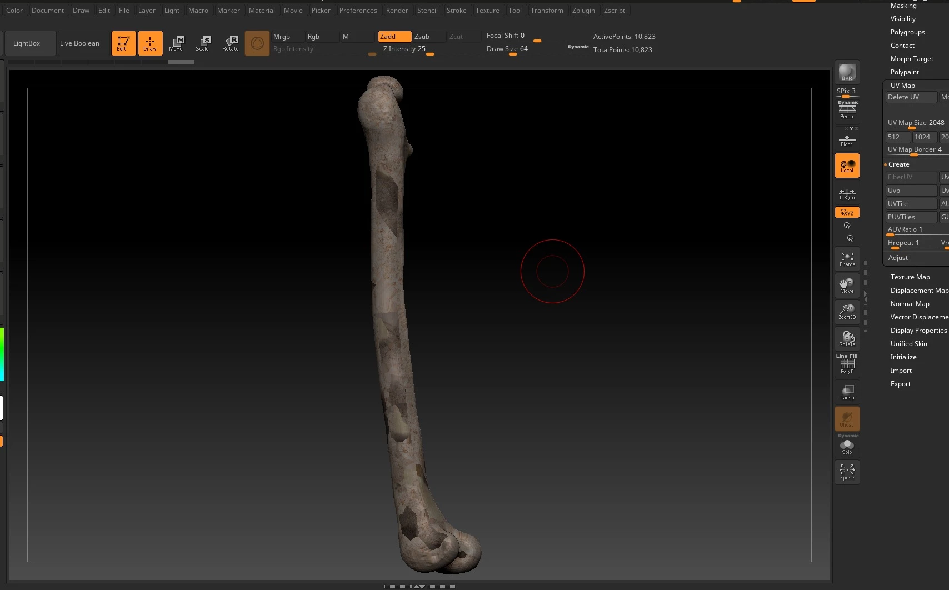Expand the Display Properties subpalette
This screenshot has height=590, width=949.
coord(918,331)
